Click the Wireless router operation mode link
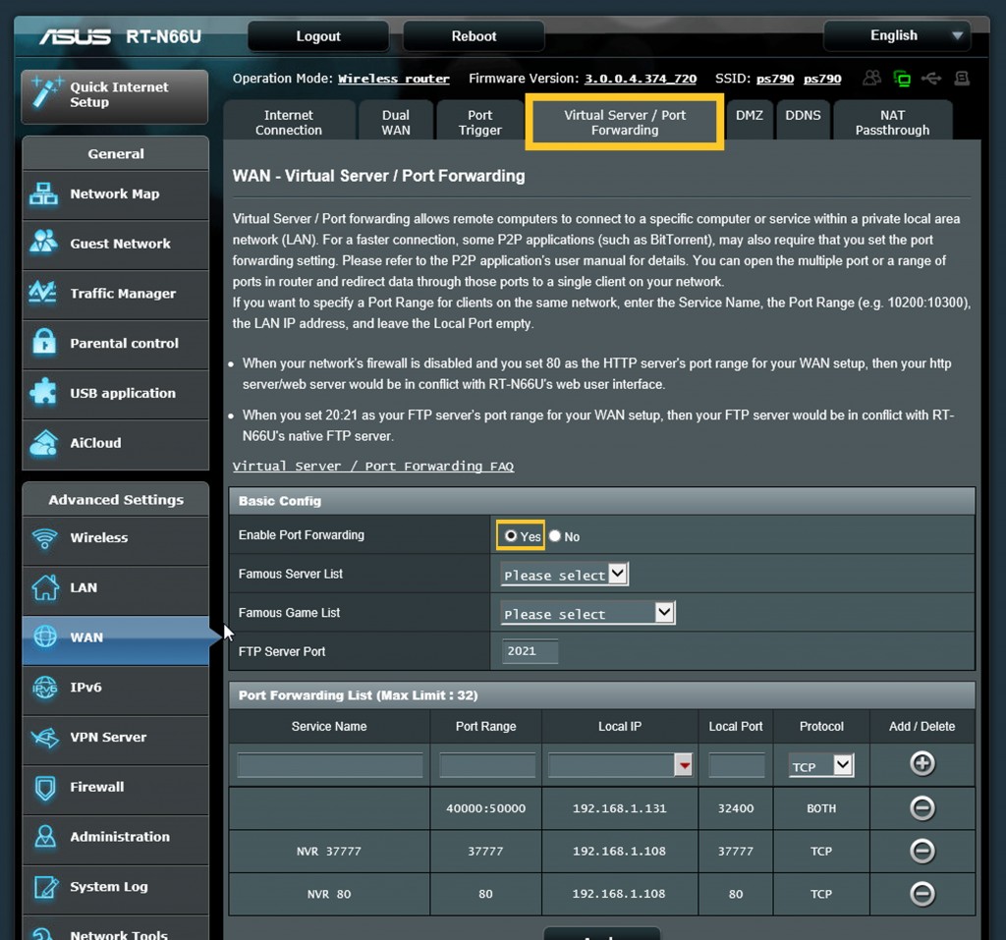The image size is (1006, 940). pyautogui.click(x=393, y=79)
